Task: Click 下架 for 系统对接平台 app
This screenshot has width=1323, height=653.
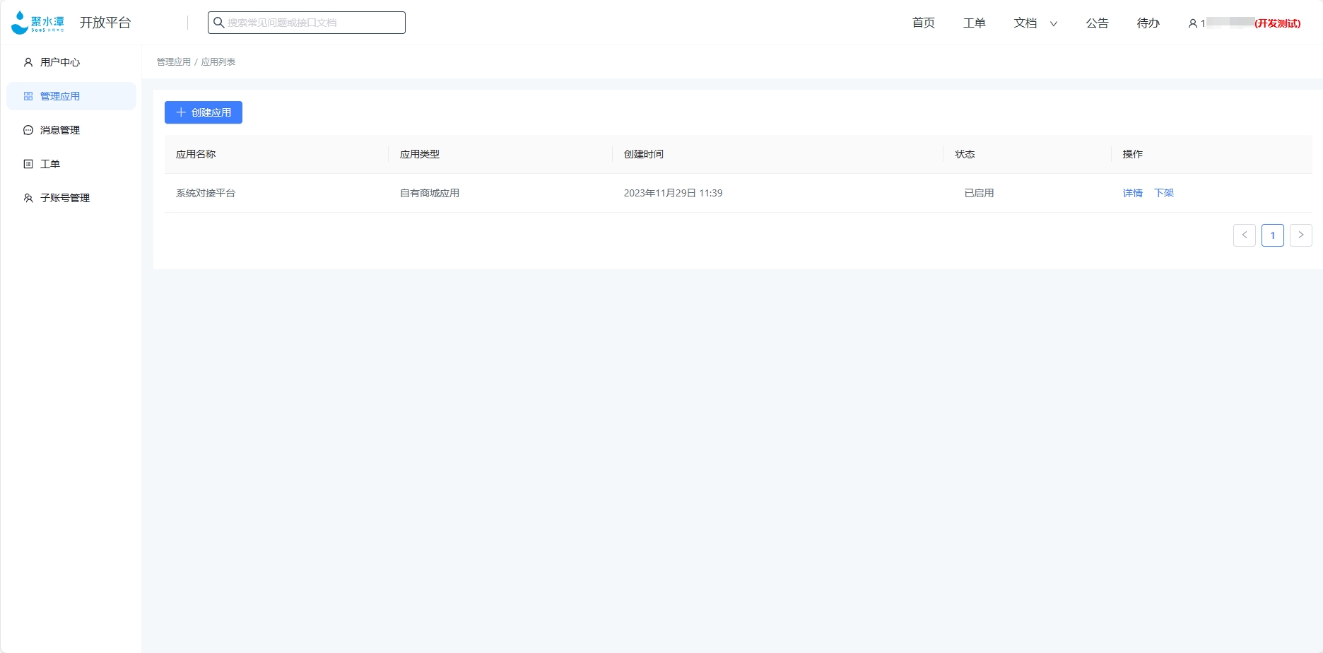Action: 1163,193
